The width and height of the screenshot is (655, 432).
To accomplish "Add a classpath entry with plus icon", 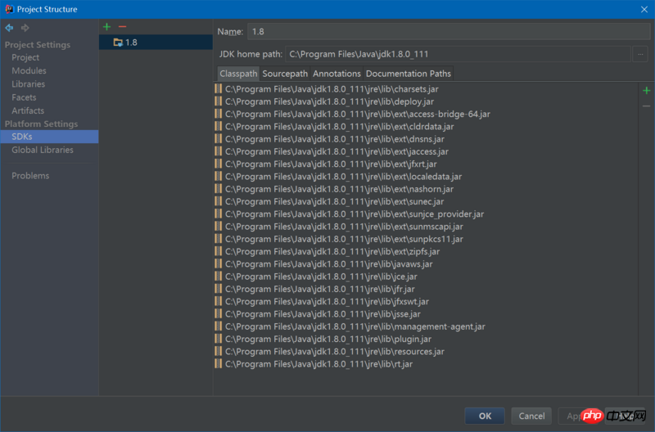I will point(646,91).
